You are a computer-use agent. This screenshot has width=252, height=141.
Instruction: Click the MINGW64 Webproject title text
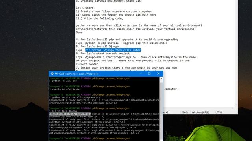[76, 74]
